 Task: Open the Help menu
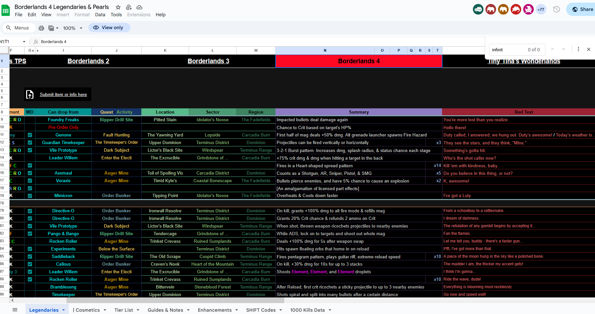[160, 15]
